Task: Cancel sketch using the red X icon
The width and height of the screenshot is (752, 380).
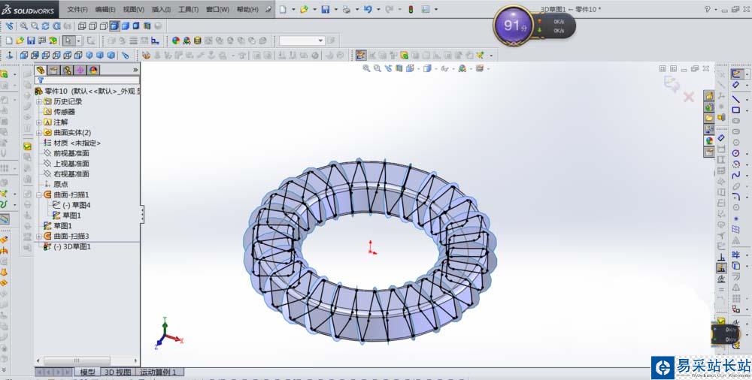Action: pos(689,98)
